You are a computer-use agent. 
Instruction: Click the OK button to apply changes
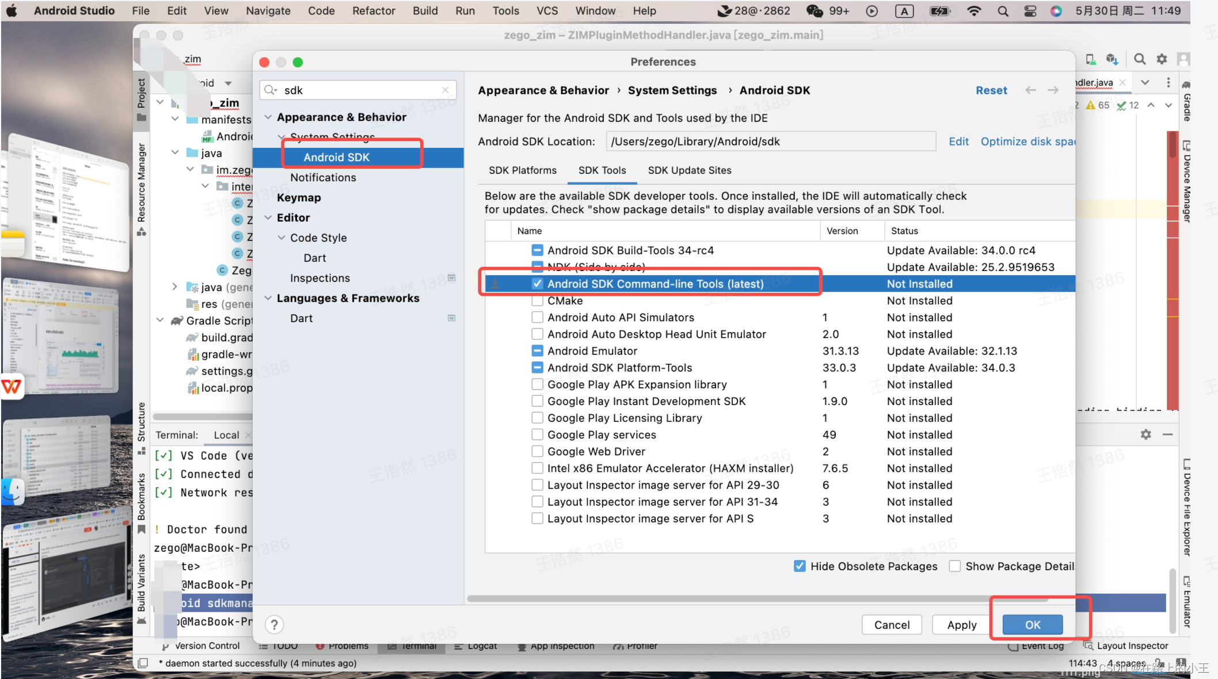coord(1032,624)
